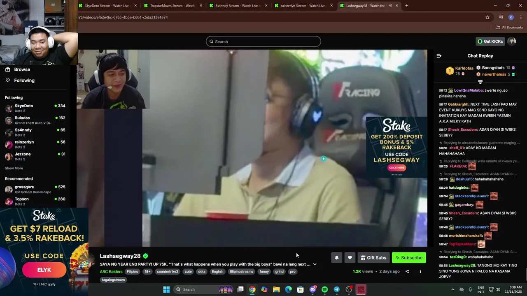
Task: Click the ELYK code button in ad
Action: (x=44, y=270)
